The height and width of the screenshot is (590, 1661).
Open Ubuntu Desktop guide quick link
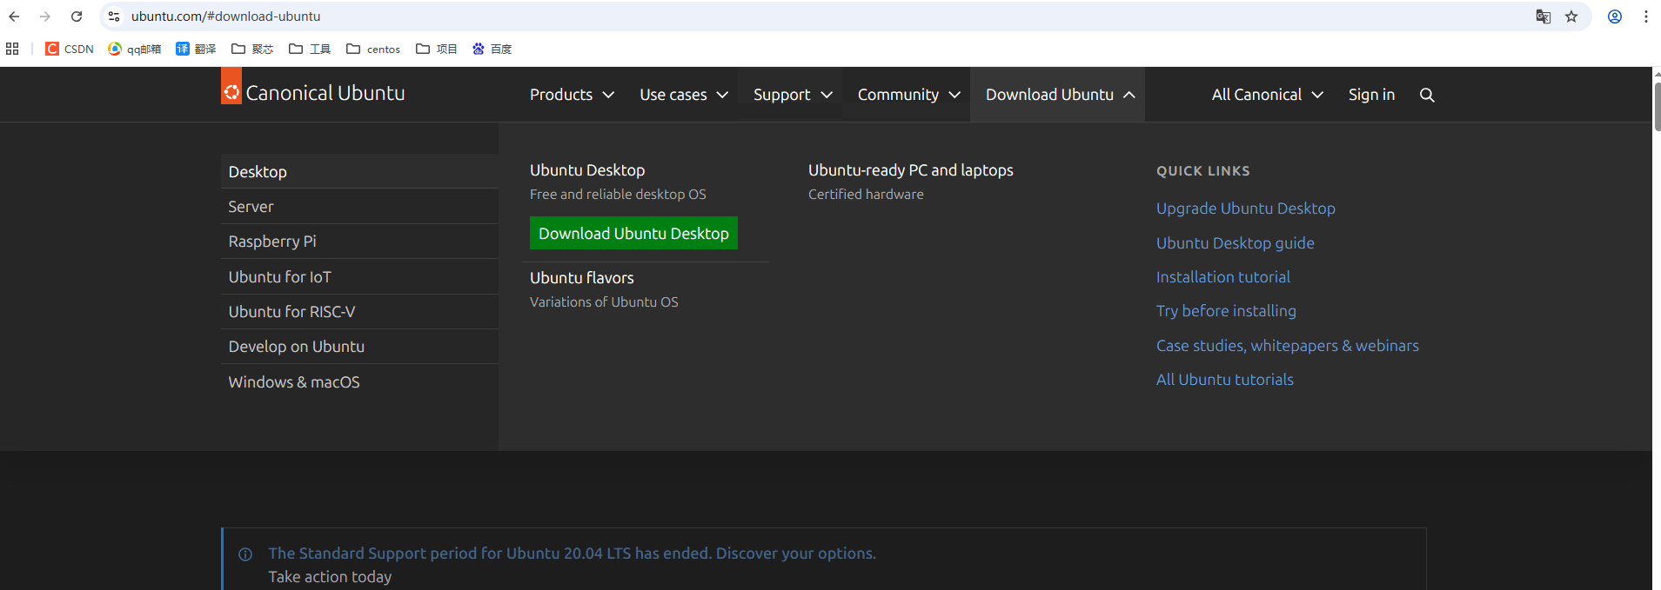click(1236, 243)
